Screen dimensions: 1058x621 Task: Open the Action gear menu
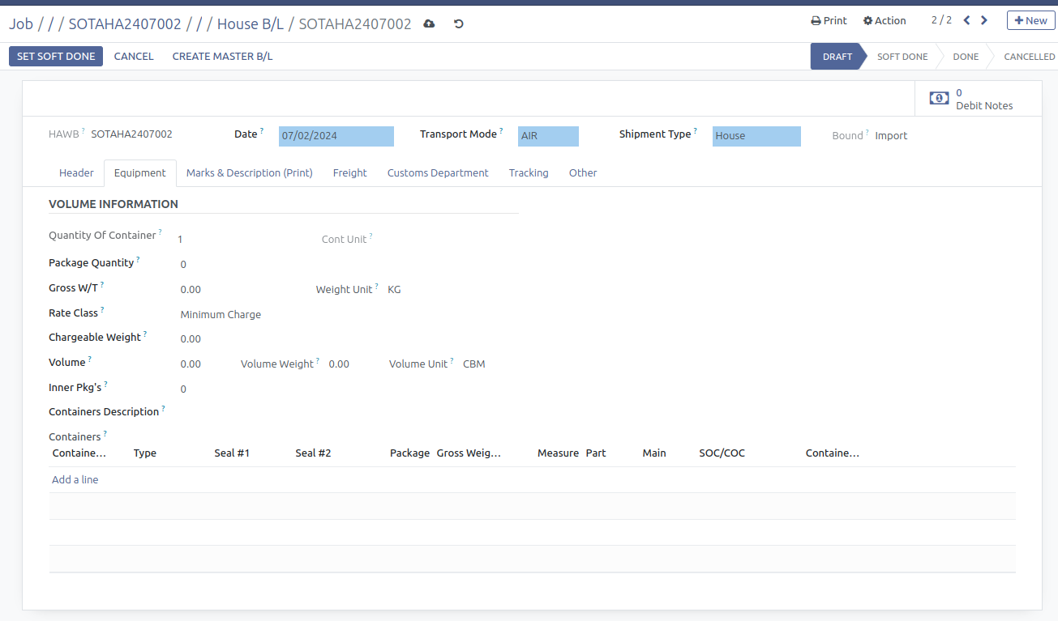point(885,20)
